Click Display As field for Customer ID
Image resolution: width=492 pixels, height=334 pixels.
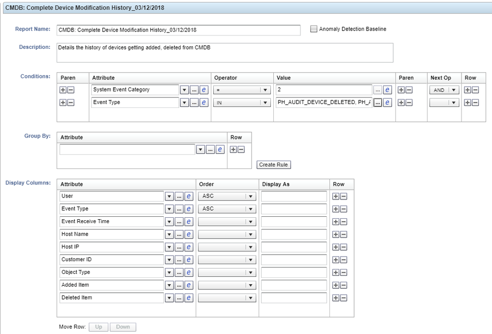294,260
